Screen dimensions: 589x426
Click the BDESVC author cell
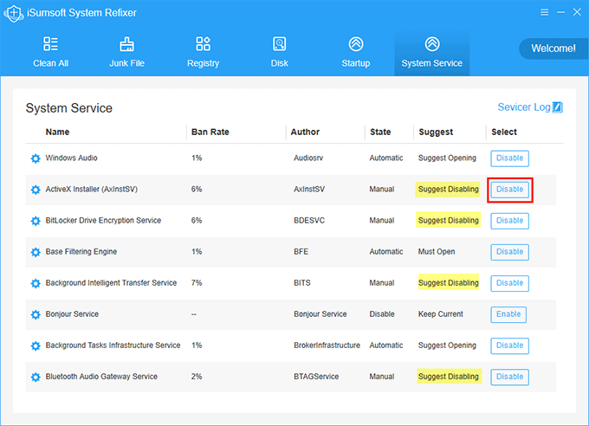click(309, 221)
